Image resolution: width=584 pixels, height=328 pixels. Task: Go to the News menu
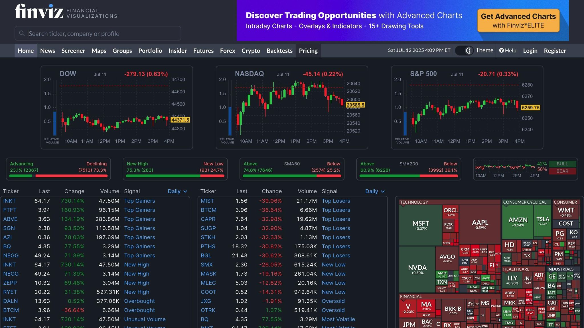point(48,50)
